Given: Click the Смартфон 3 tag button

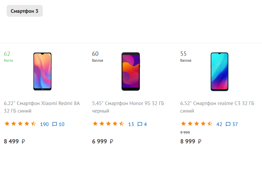Looking at the screenshot, I should click(25, 11).
